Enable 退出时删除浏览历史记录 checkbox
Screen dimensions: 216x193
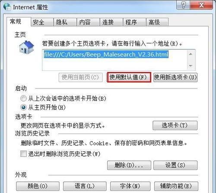(23, 154)
